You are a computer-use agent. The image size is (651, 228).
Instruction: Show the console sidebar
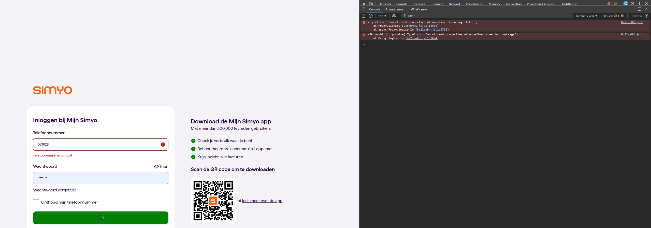pyautogui.click(x=364, y=16)
